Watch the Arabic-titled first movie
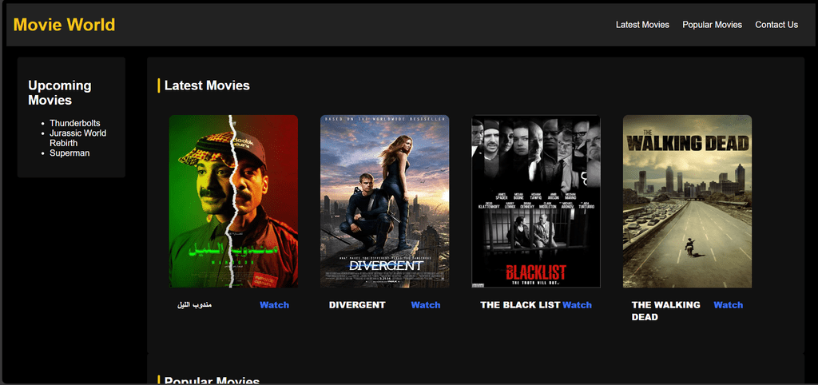The width and height of the screenshot is (818, 385). point(275,305)
